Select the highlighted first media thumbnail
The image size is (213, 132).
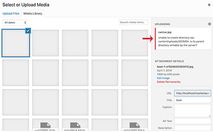pyautogui.click(x=16, y=43)
